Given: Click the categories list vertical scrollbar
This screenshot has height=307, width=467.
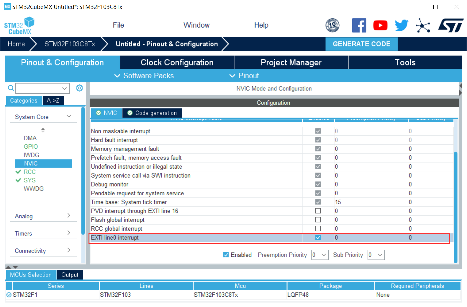Looking at the screenshot, I should tap(83, 171).
